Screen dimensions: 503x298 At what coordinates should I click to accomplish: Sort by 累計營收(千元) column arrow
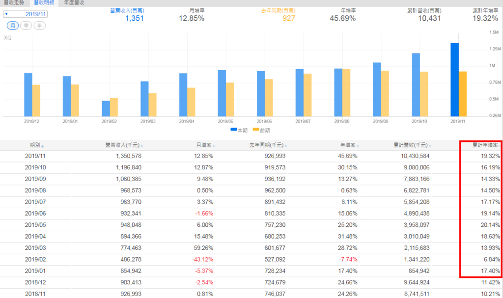(x=430, y=146)
